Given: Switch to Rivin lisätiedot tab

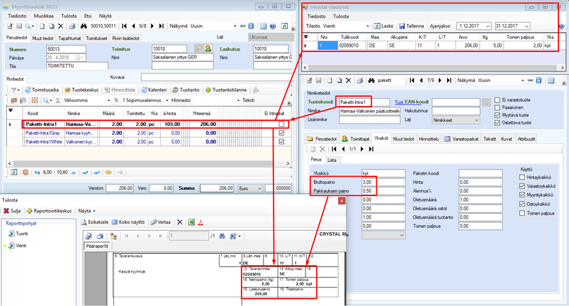Looking at the screenshot, I should tap(125, 38).
